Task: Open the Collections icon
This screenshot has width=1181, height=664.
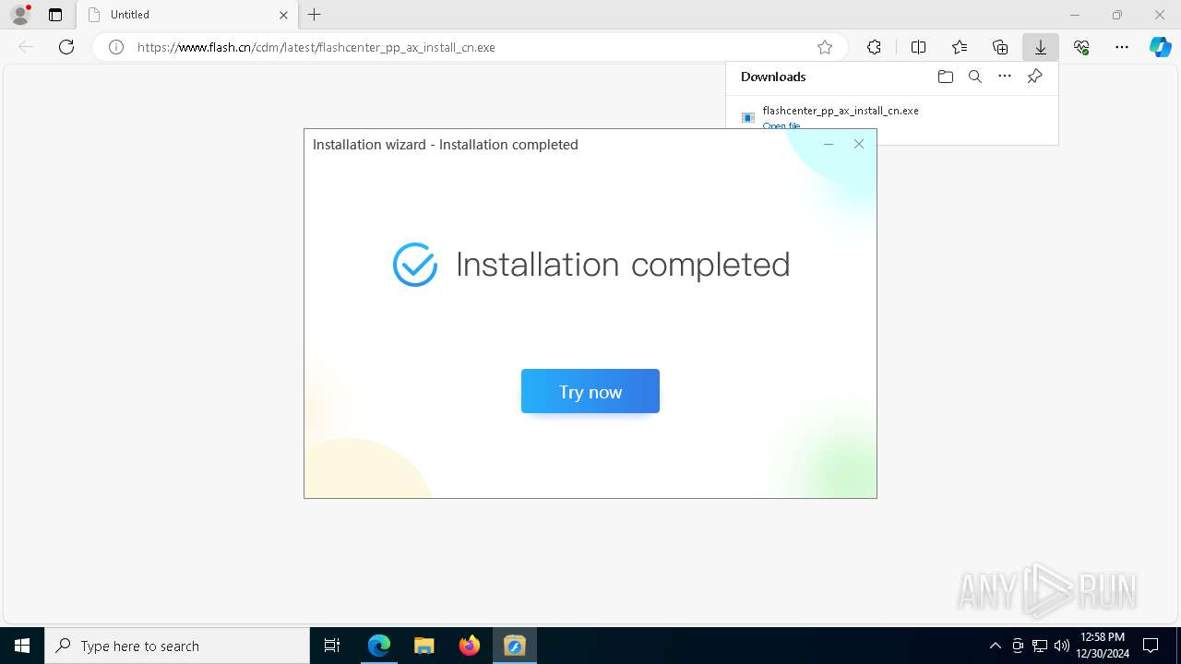Action: point(1000,47)
